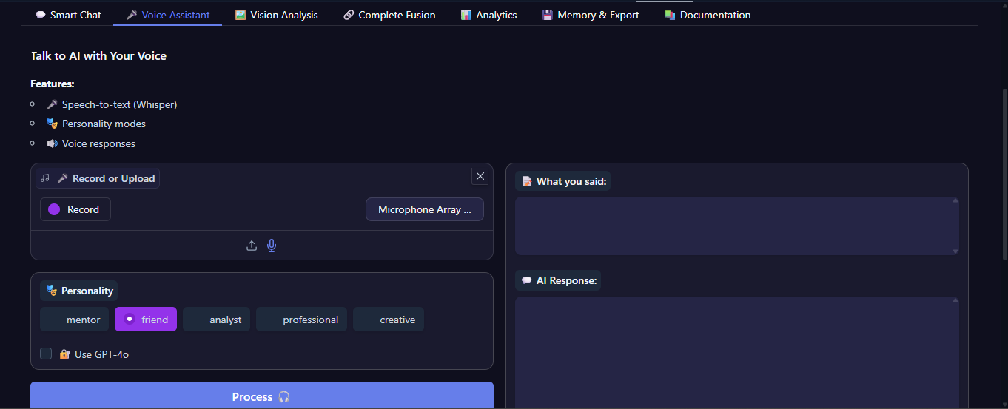Click the headphones icon on Process button
The image size is (1008, 409).
pyautogui.click(x=284, y=397)
